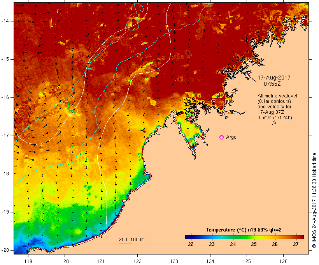The width and height of the screenshot is (319, 265).
Task: Click latitude axis label '-20'
Action: pyautogui.click(x=5, y=250)
